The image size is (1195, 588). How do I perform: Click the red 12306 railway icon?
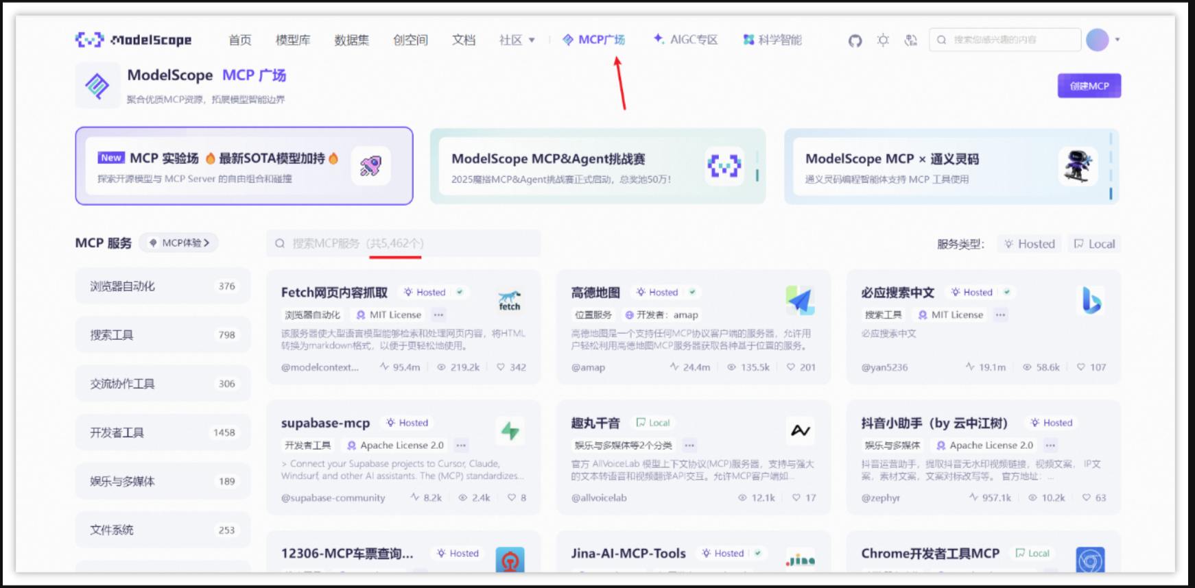pyautogui.click(x=510, y=559)
